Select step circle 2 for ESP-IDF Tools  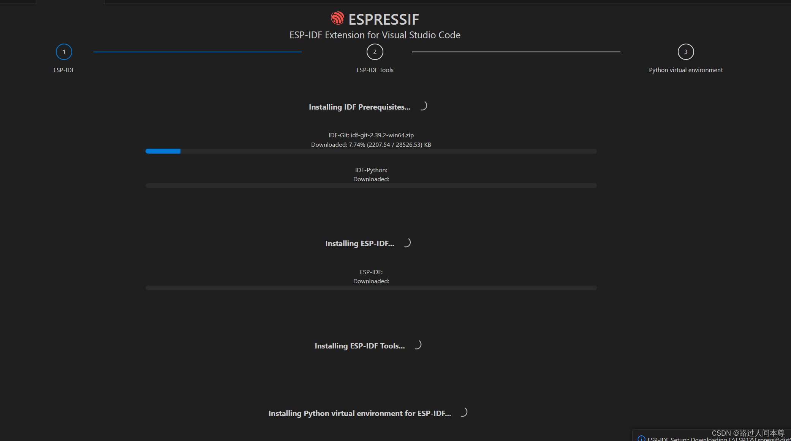click(375, 52)
